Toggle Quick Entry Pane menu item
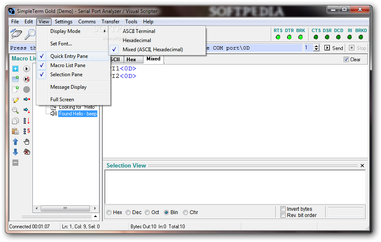 [73, 56]
